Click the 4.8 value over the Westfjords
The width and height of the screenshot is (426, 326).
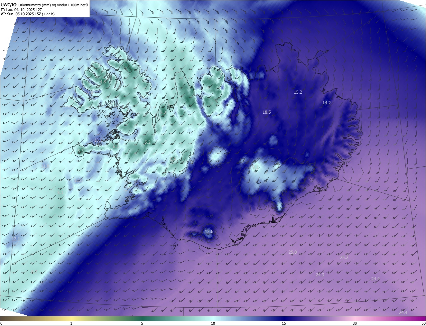coord(103,82)
